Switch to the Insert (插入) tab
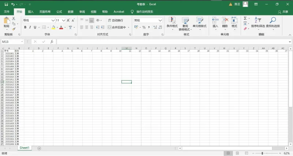Image resolution: width=293 pixels, height=156 pixels. [x=31, y=12]
